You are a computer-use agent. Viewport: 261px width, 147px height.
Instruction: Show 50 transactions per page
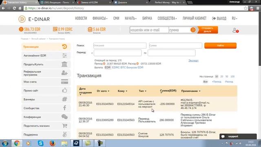point(227,76)
